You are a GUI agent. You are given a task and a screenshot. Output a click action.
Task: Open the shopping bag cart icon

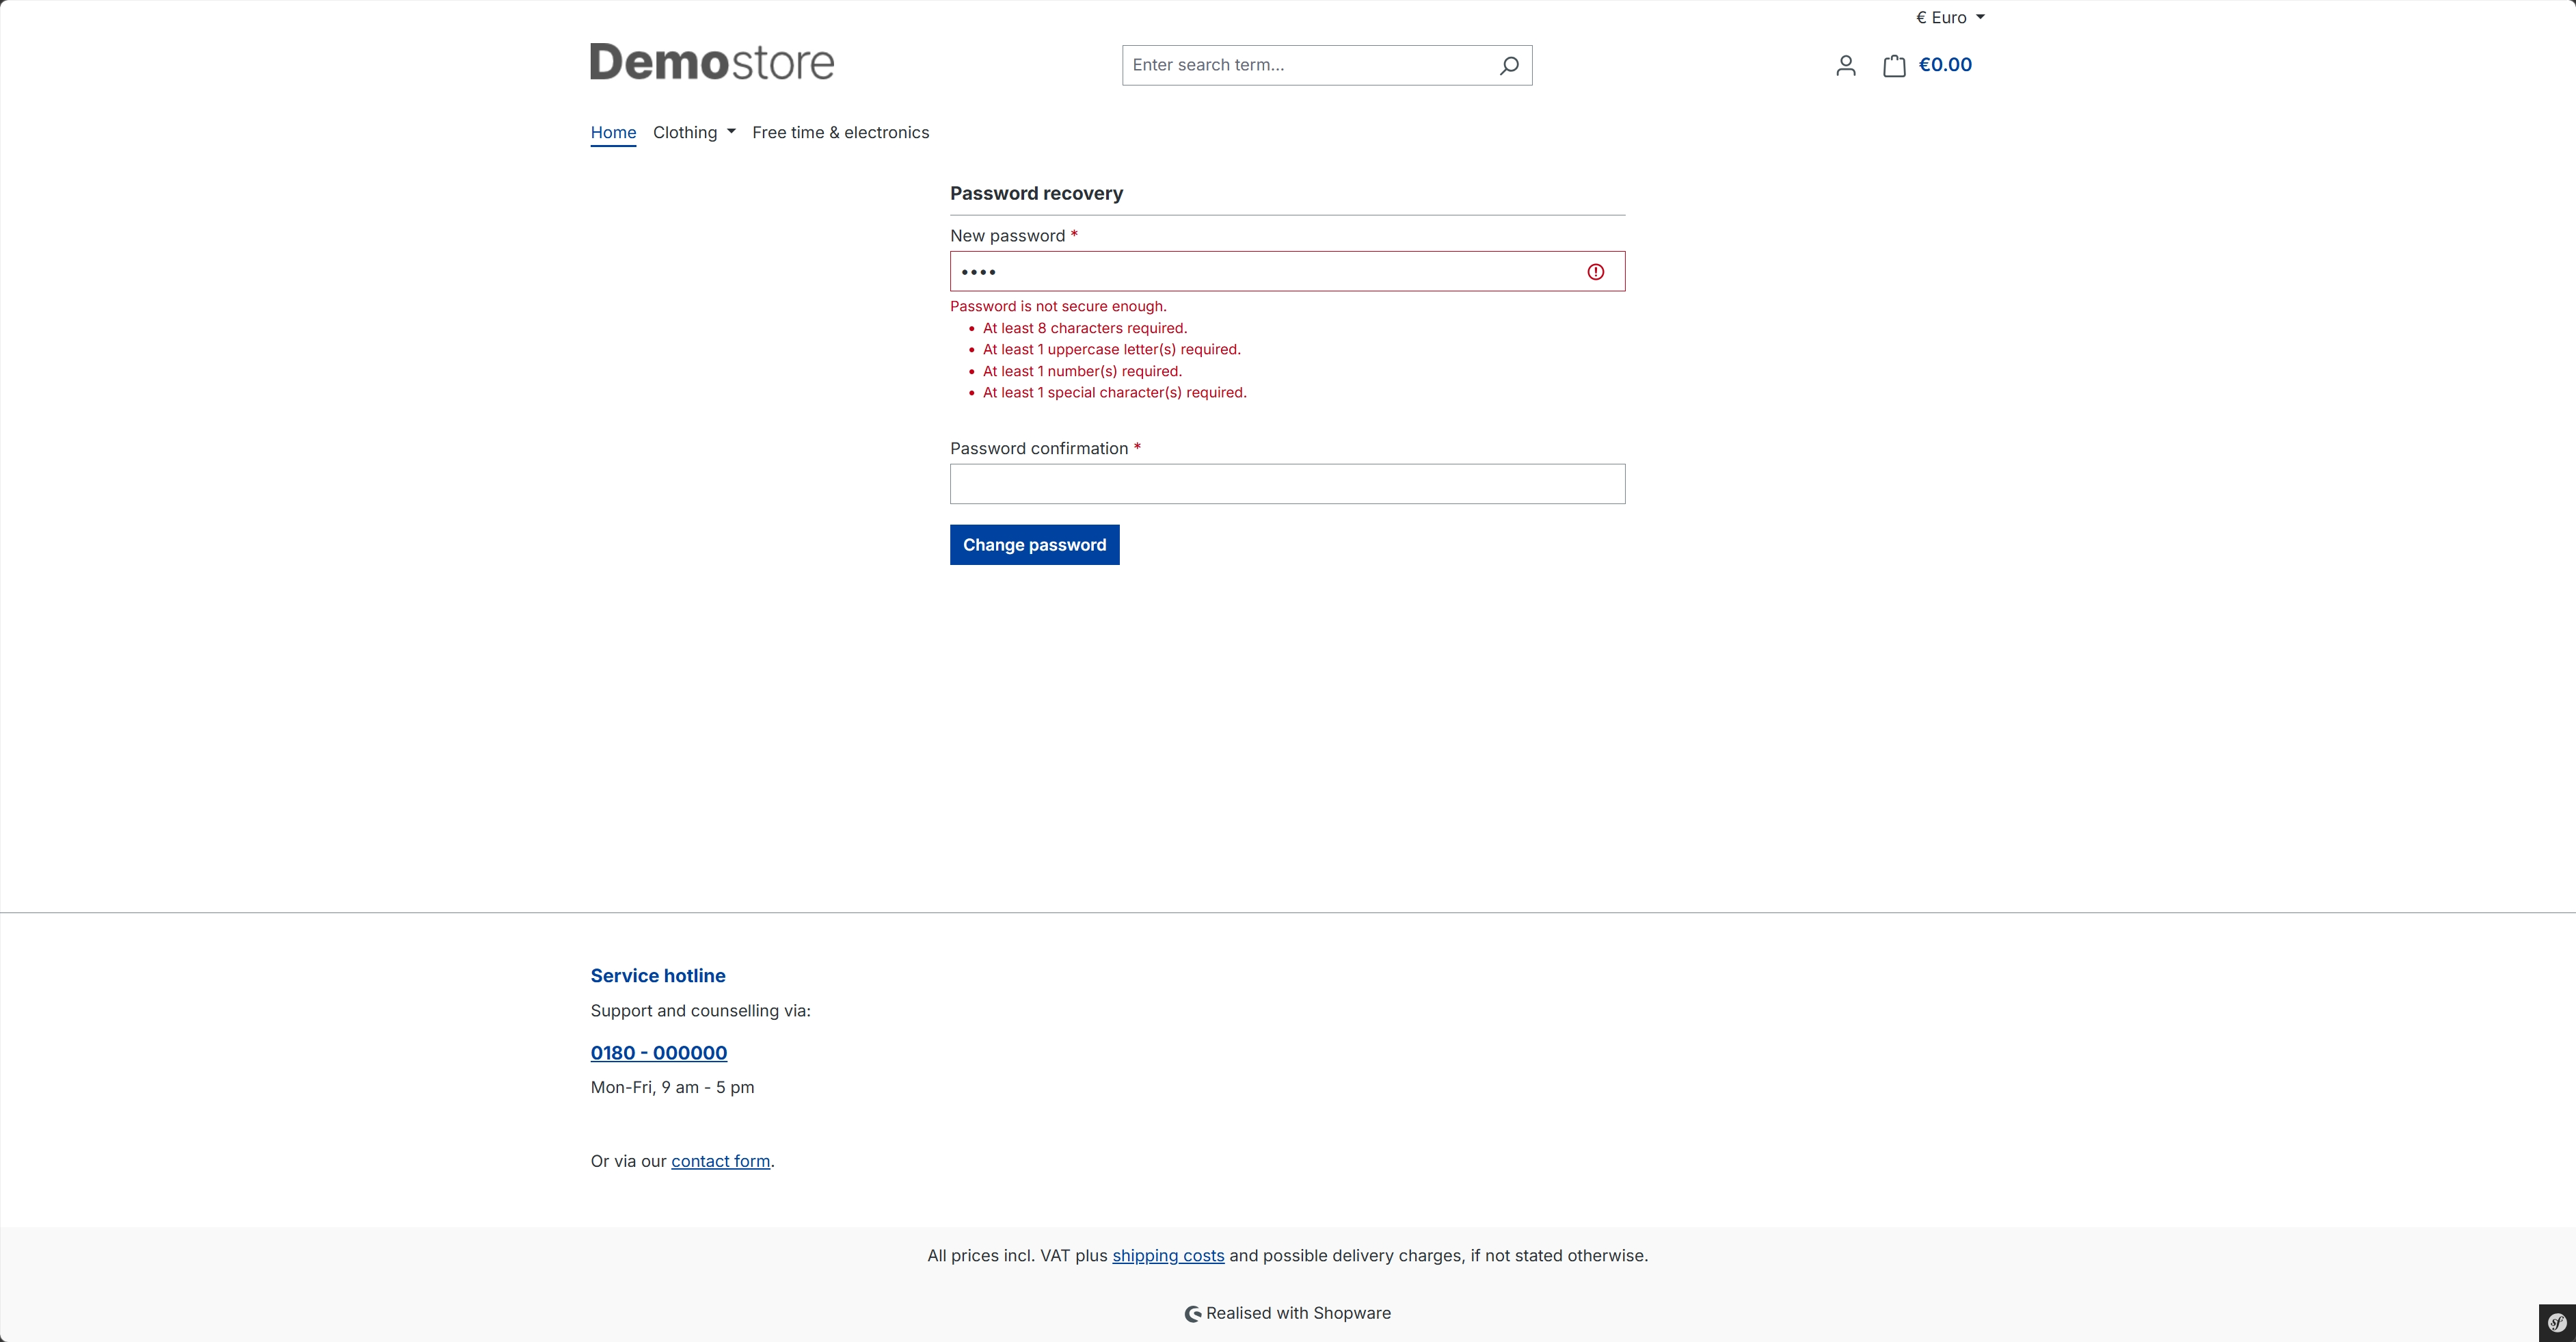(1894, 66)
